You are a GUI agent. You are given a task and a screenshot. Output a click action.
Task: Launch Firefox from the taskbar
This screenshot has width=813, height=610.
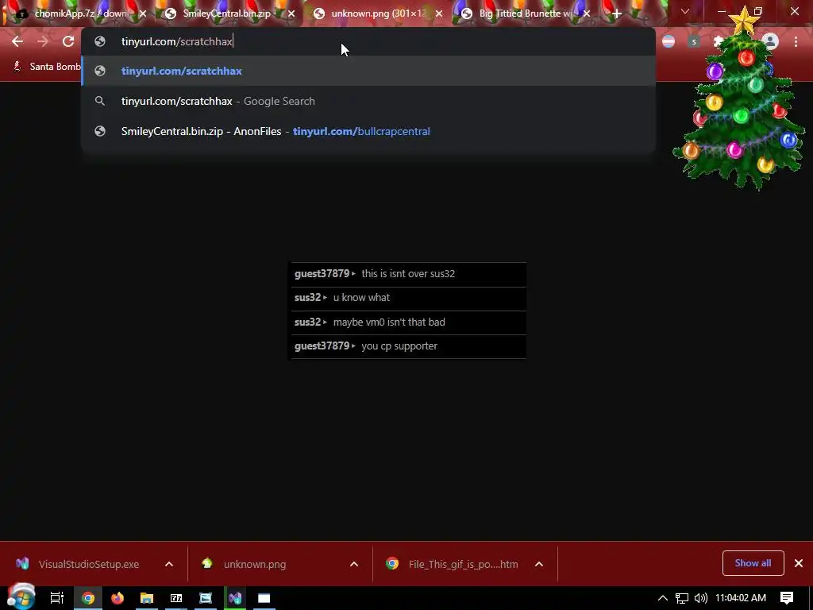pos(118,598)
